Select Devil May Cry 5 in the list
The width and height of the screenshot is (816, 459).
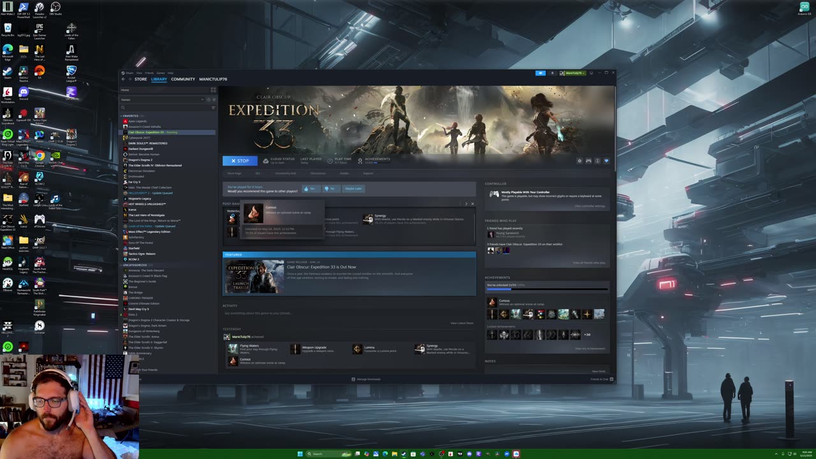click(x=138, y=309)
